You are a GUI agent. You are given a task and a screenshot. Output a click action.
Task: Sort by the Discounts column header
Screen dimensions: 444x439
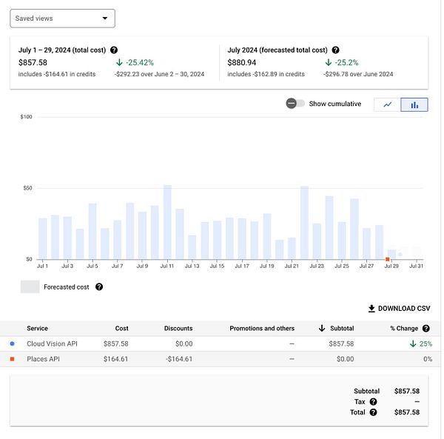coord(178,328)
